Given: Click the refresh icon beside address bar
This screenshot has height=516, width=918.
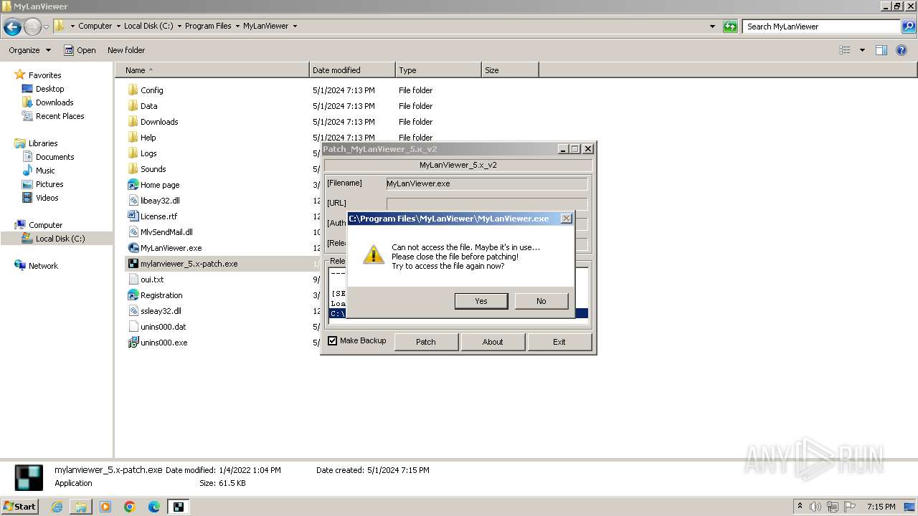Looking at the screenshot, I should point(730,27).
